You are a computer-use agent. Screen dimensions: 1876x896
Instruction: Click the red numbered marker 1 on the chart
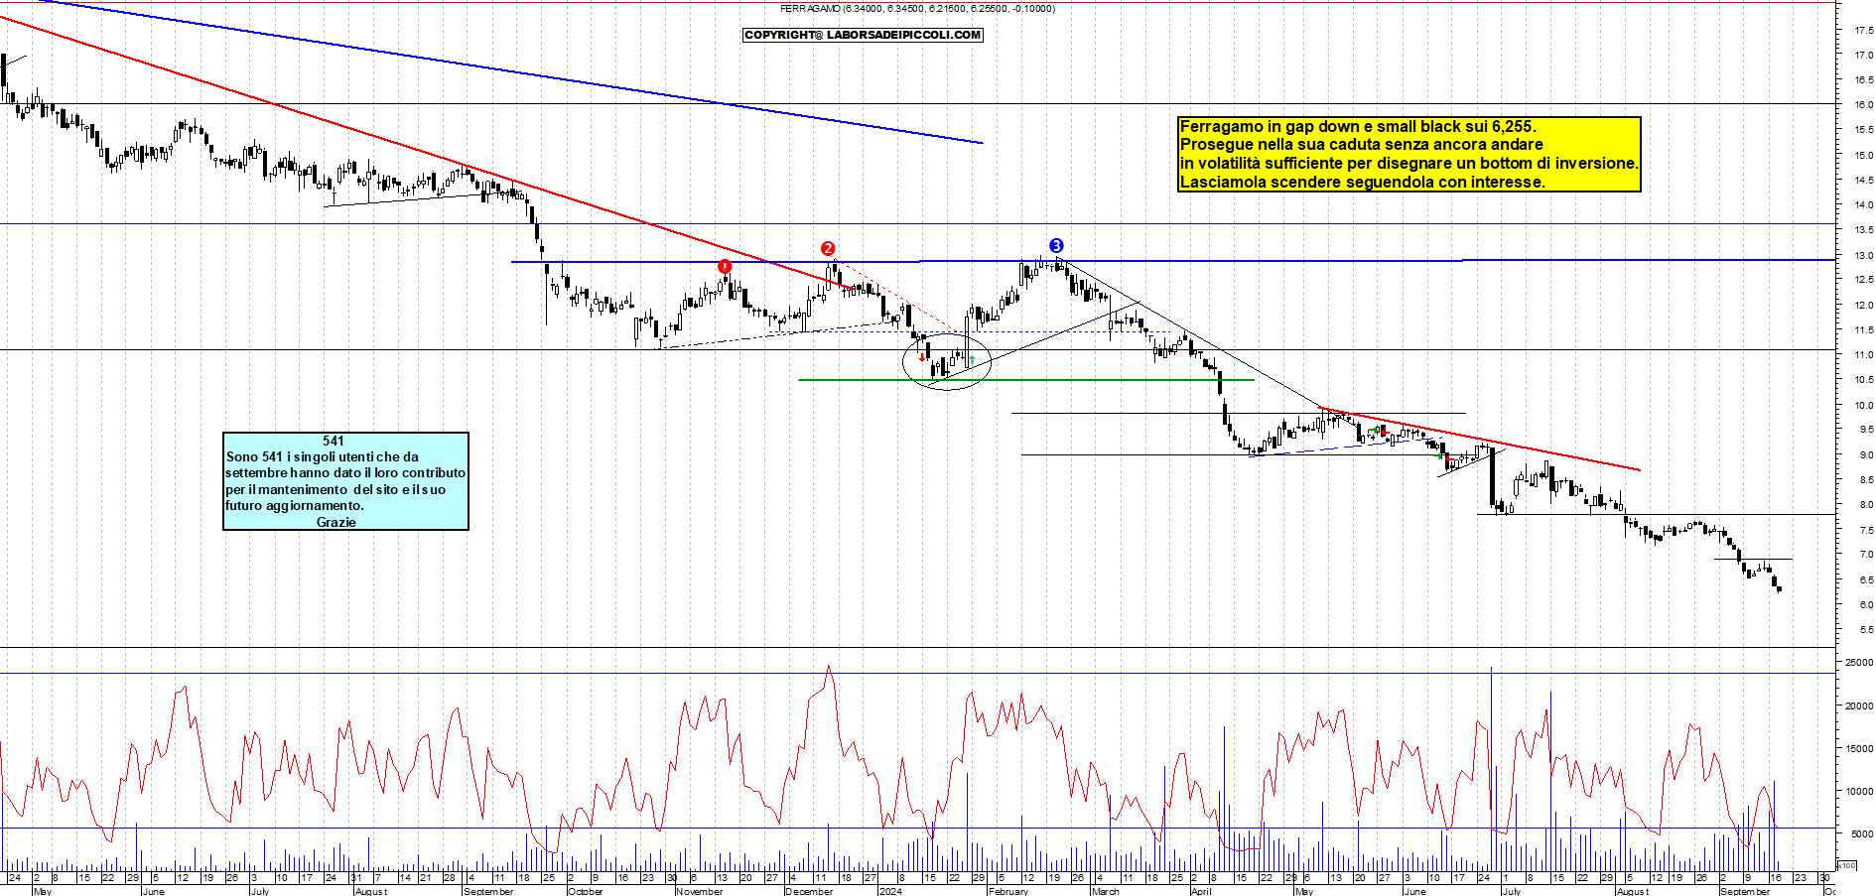click(725, 266)
